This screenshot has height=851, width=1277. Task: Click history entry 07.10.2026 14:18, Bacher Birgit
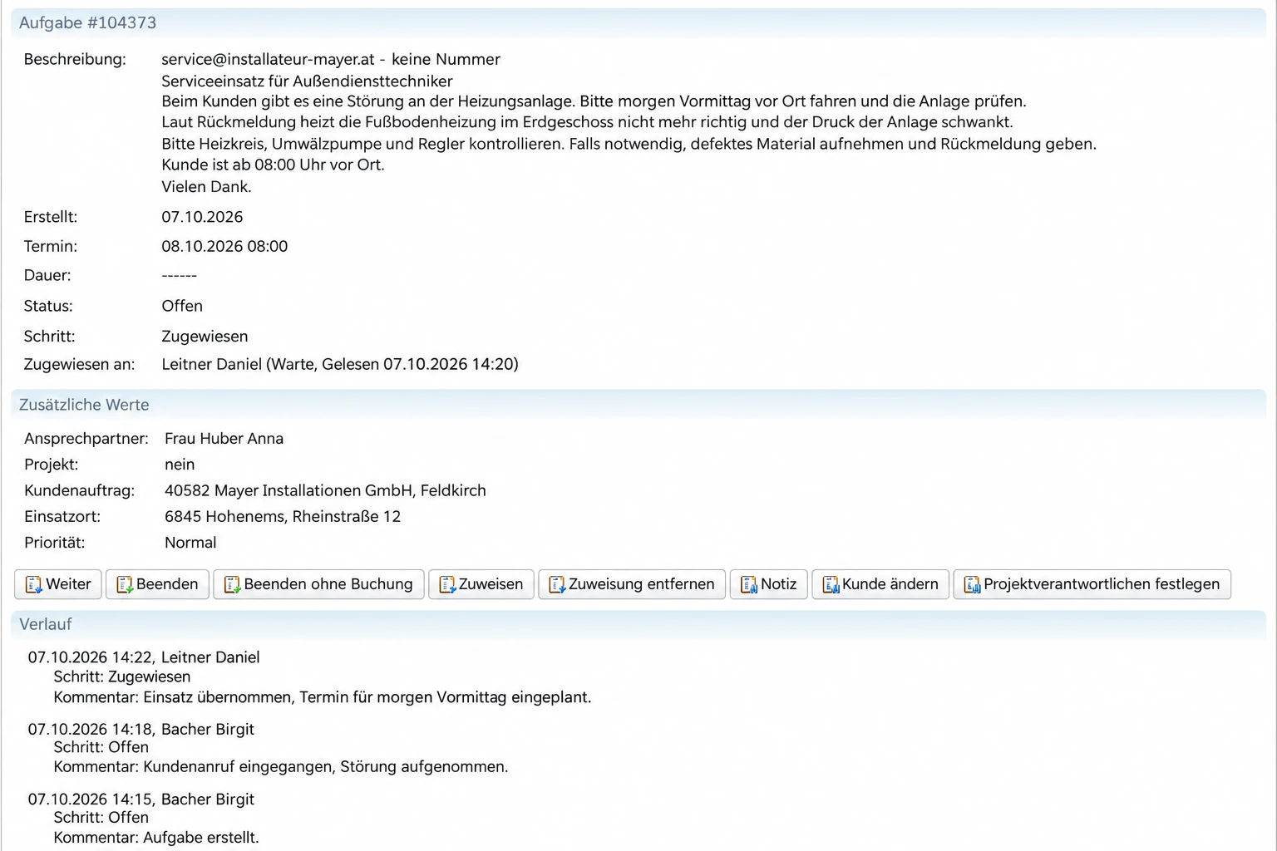click(141, 729)
